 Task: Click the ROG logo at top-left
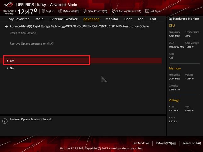[x=8, y=4]
